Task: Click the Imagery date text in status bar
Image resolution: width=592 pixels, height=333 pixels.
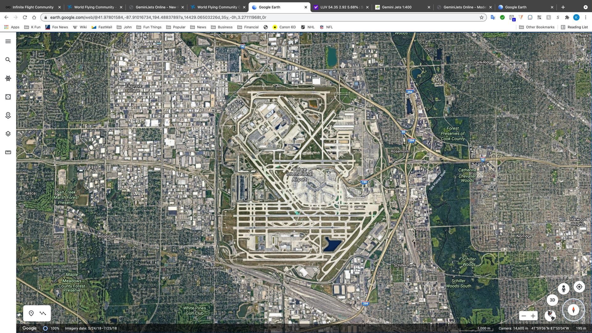Action: point(91,328)
